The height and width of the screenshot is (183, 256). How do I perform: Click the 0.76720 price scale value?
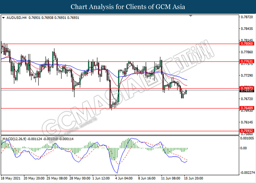click(x=247, y=99)
